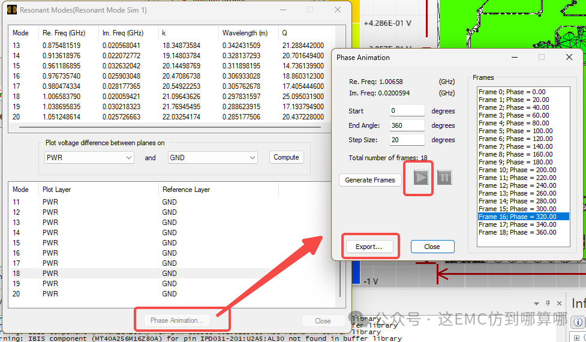Select Frame 1; Phase = 20.00
Image resolution: width=586 pixels, height=342 pixels.
[x=523, y=100]
